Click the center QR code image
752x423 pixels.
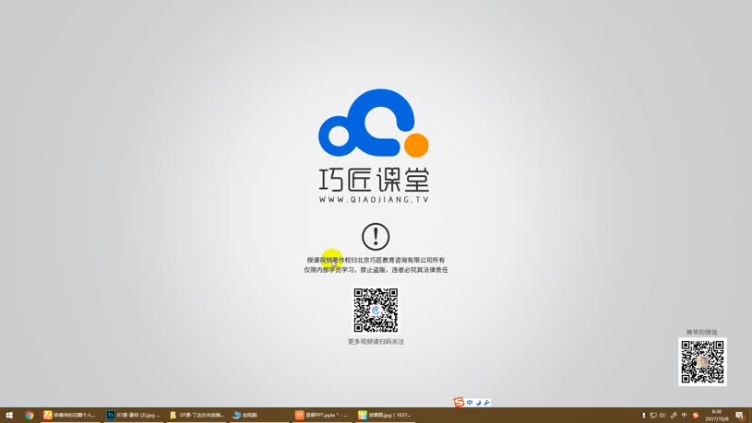376,311
